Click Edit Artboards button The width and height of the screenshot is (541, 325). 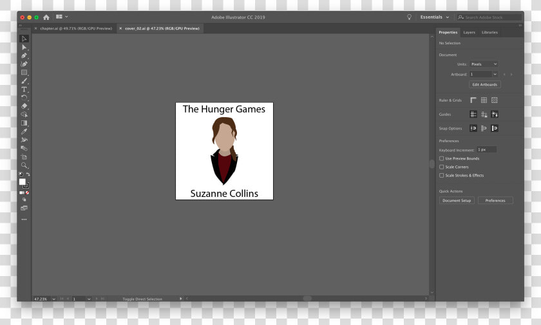tap(485, 84)
